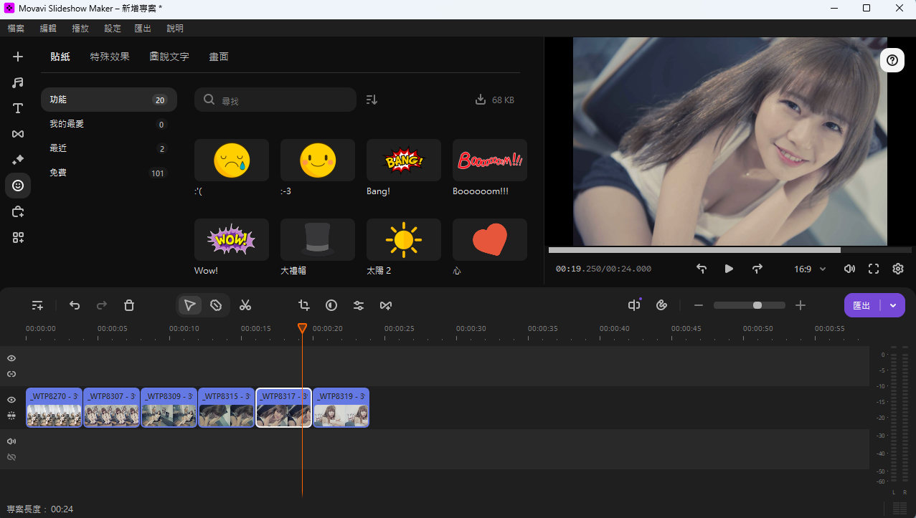This screenshot has height=518, width=916.
Task: Select the arrow selection tool
Action: coord(189,305)
